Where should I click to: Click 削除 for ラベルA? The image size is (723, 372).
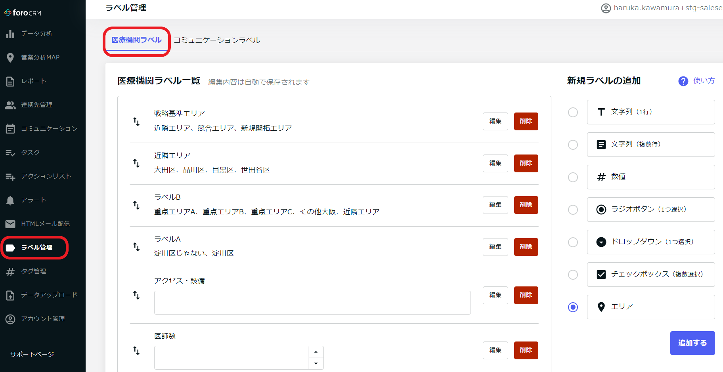[526, 247]
